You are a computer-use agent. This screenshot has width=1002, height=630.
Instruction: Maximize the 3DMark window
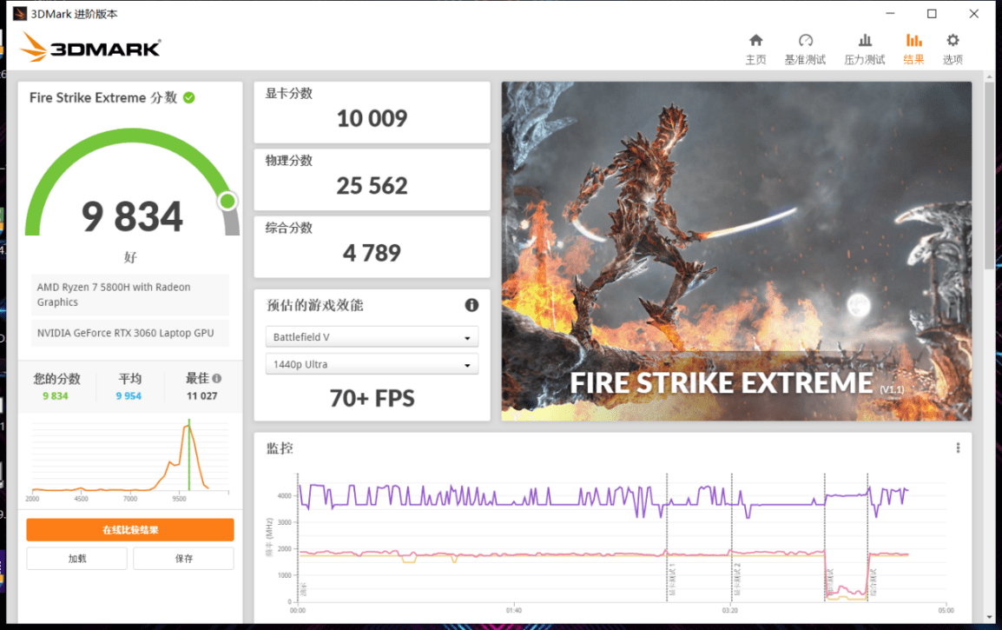[932, 13]
